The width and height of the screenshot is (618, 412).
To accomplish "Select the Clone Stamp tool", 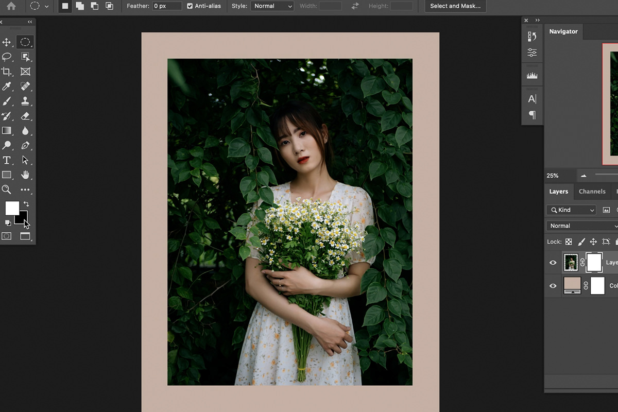I will tap(25, 101).
